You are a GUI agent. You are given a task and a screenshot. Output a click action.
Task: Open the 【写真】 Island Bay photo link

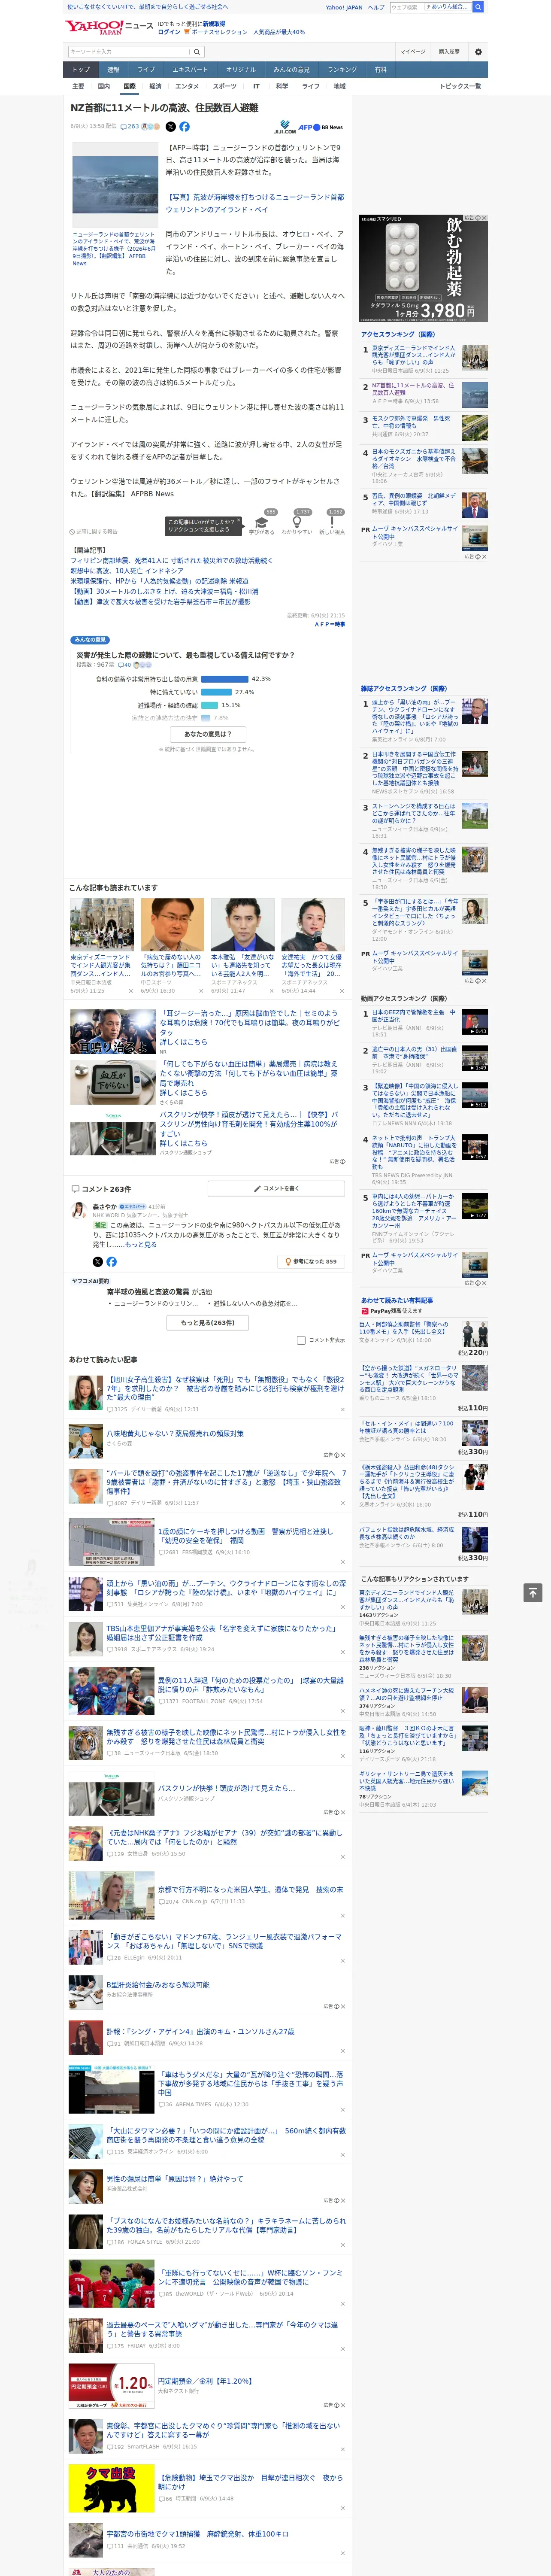[x=254, y=203]
